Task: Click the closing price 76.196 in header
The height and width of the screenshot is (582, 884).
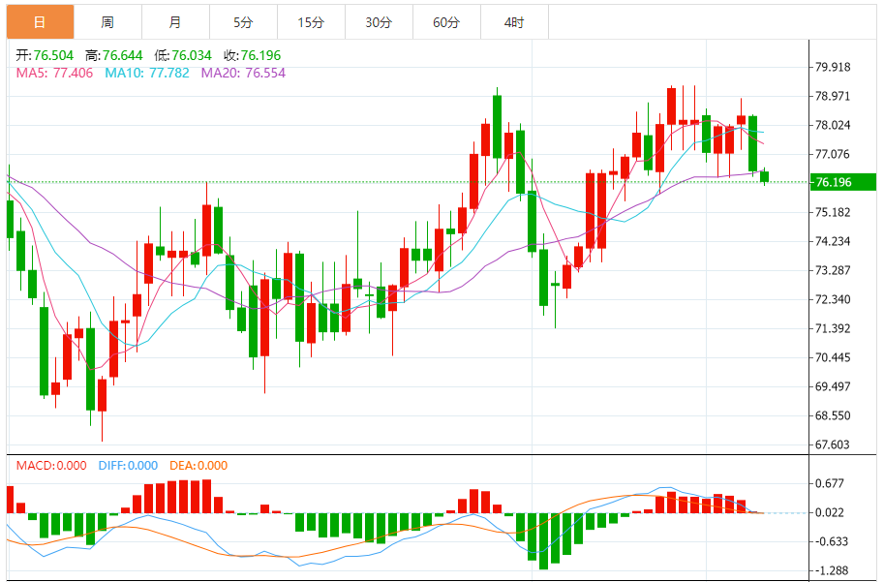Action: (260, 55)
